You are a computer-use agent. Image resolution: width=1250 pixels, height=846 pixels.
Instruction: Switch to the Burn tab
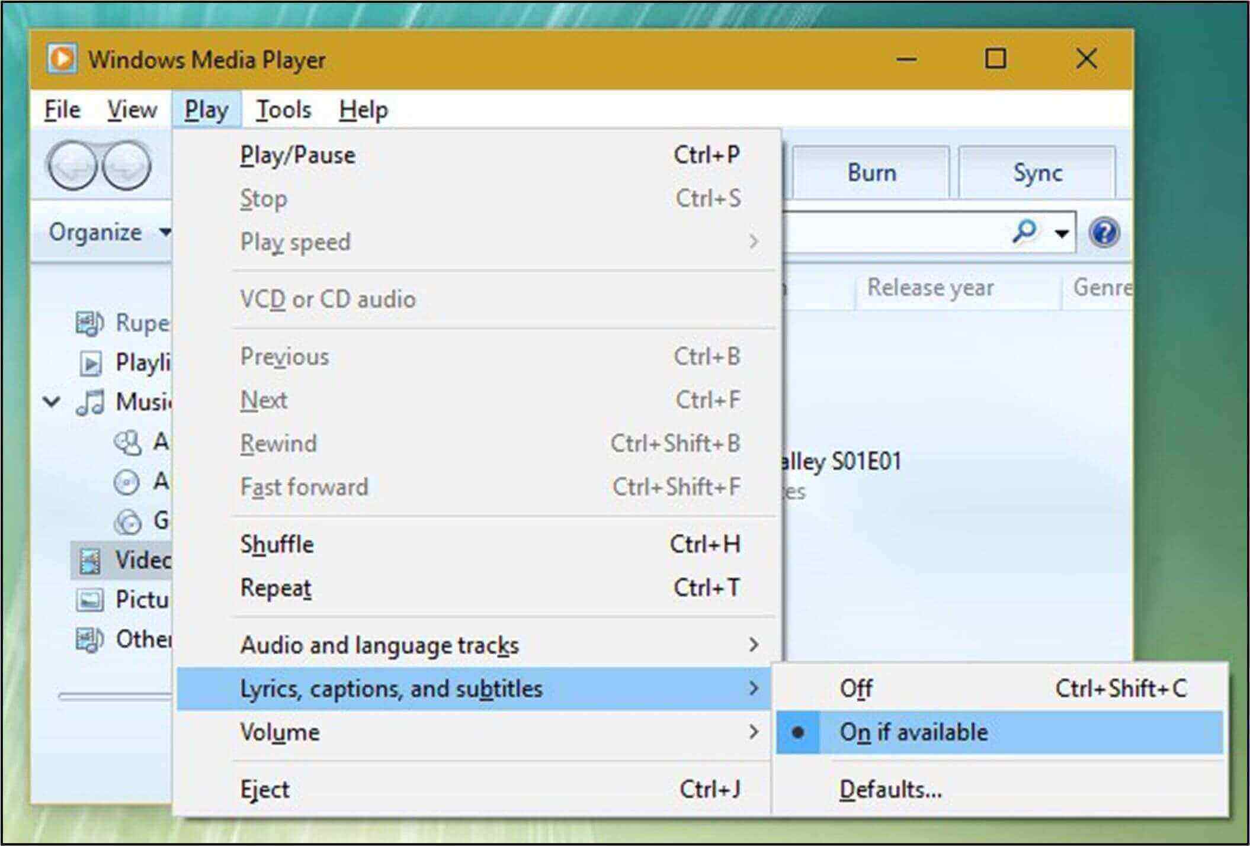click(x=871, y=173)
